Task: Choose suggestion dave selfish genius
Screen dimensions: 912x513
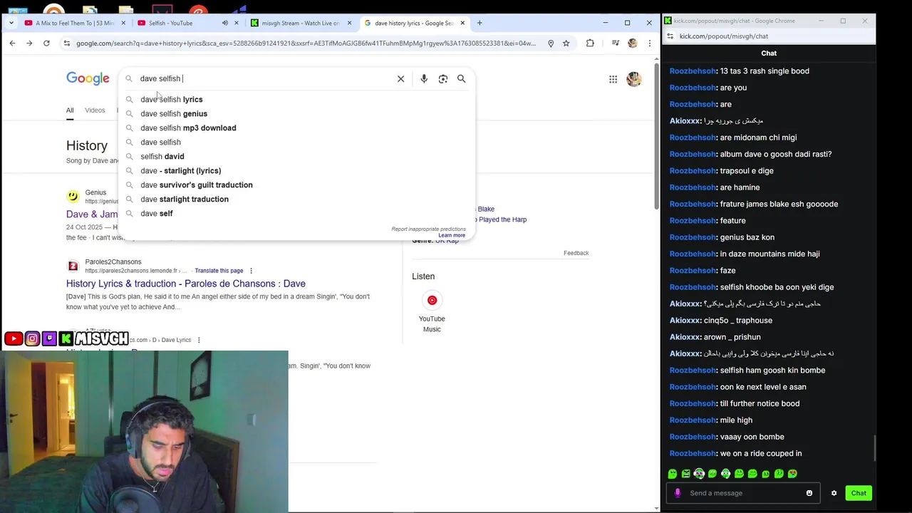Action: tap(296, 113)
